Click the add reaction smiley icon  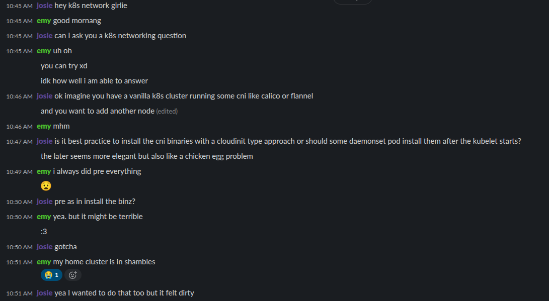click(x=73, y=275)
